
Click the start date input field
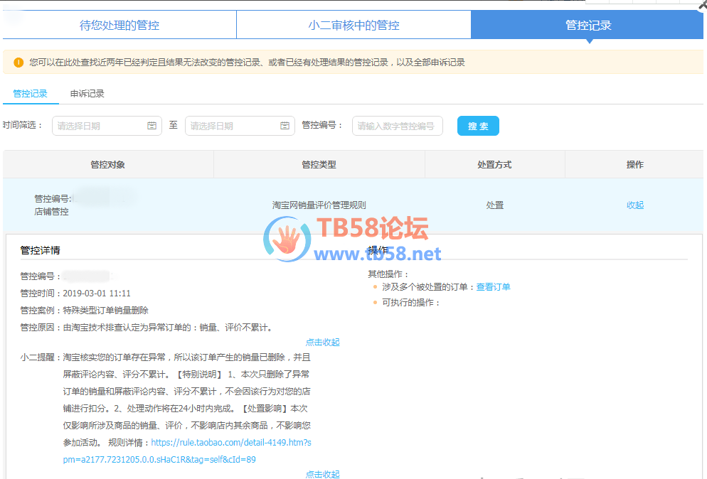tap(107, 126)
